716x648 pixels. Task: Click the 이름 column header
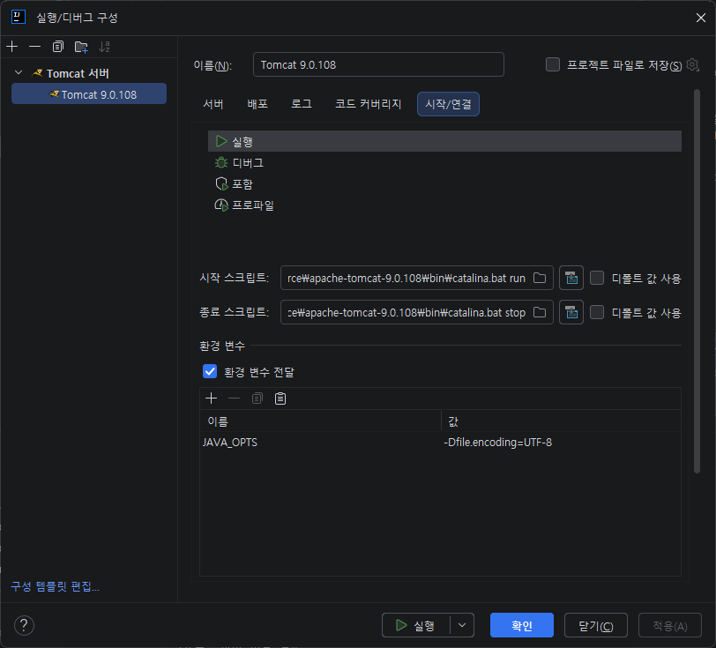tap(321, 421)
